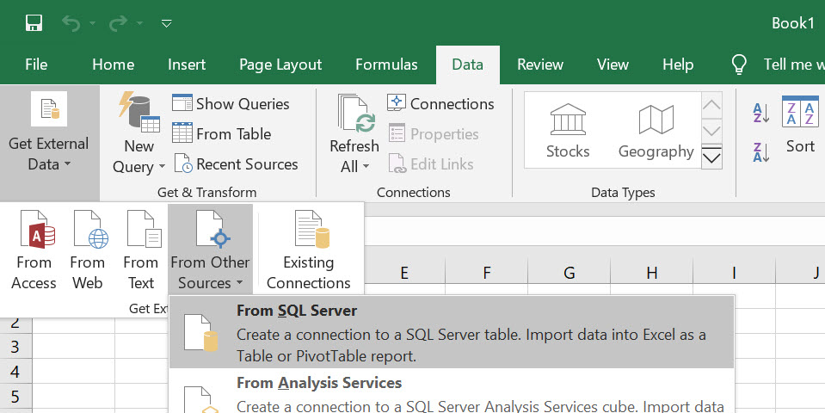
Task: Choose From SQL Server option
Action: click(451, 332)
